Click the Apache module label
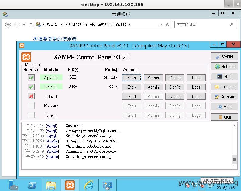This screenshot has width=241, height=191. tap(51, 77)
